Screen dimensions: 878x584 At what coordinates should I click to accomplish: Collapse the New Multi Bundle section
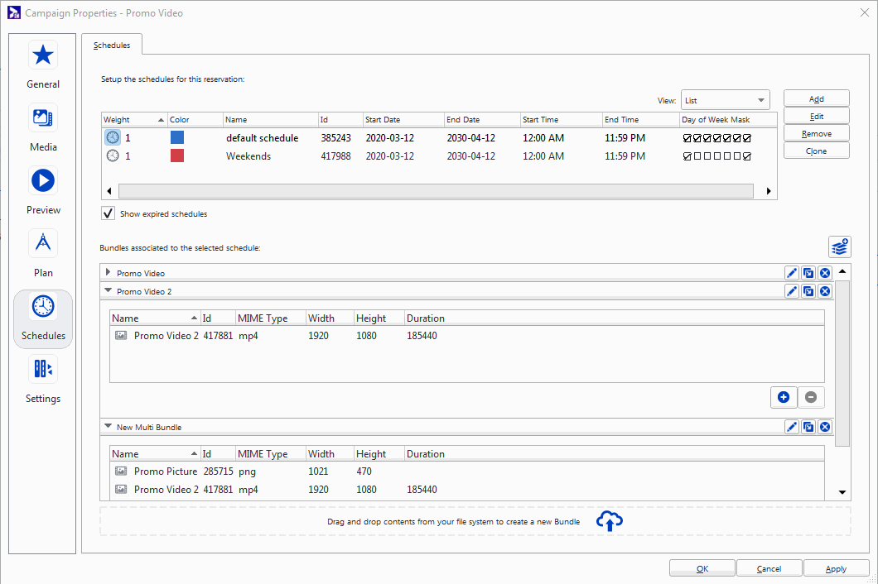[108, 427]
